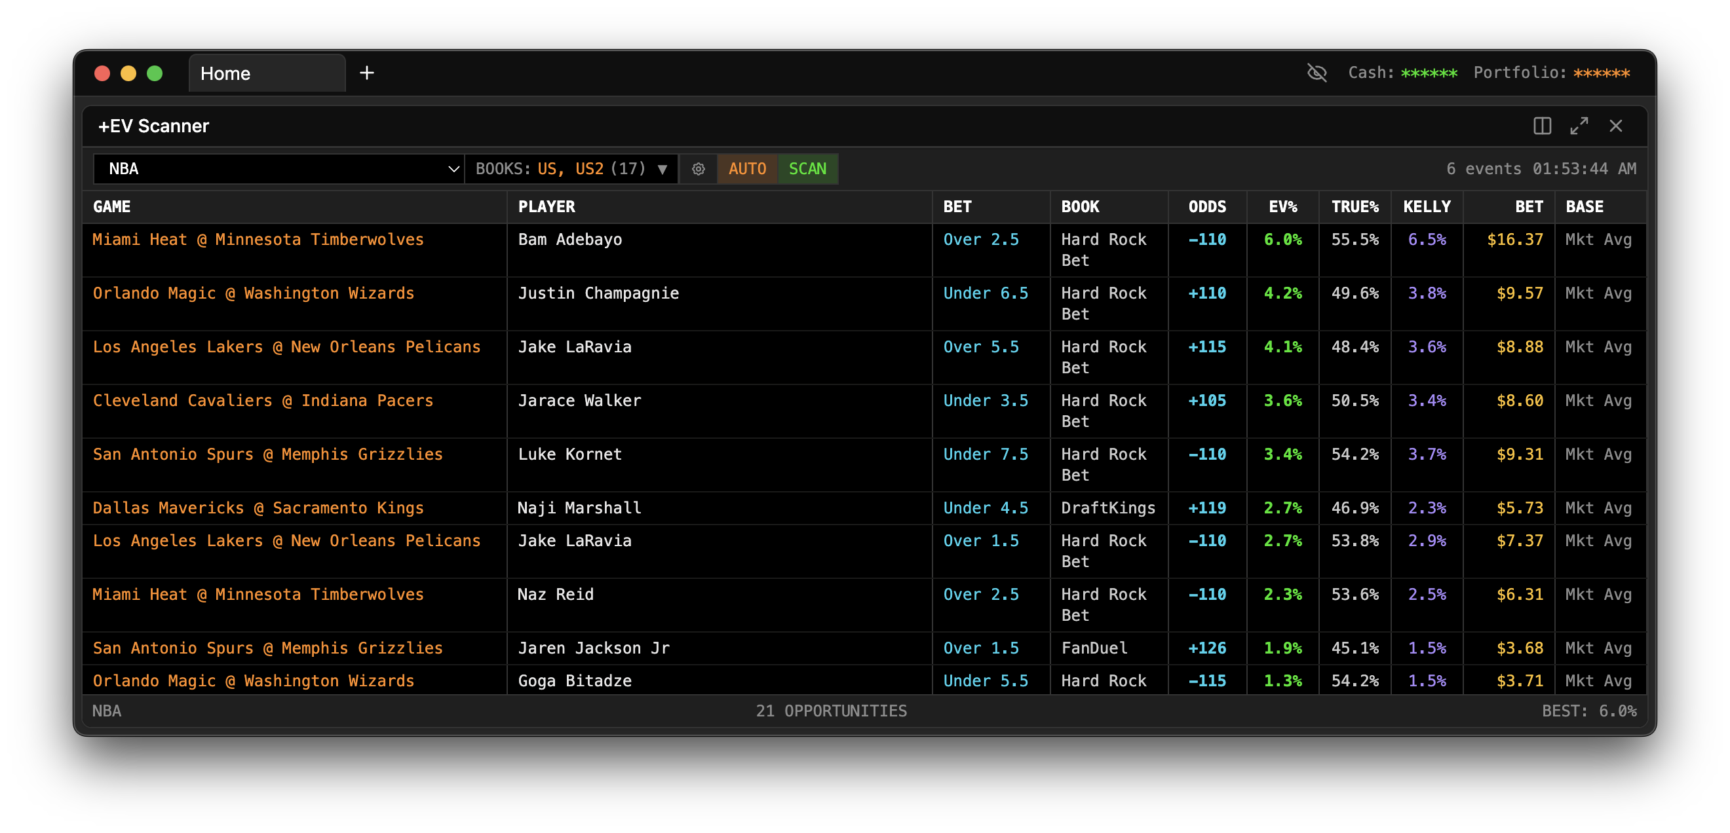Click the $16.37 bet amount for Adebayo

coord(1518,239)
